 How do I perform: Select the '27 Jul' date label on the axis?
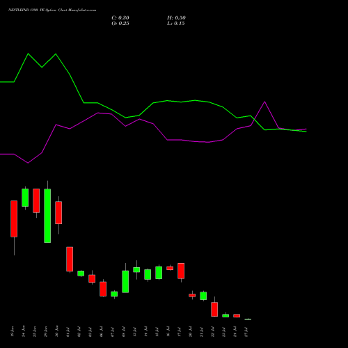246,332
